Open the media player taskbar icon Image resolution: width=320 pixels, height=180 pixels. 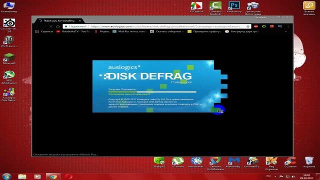click(x=37, y=176)
